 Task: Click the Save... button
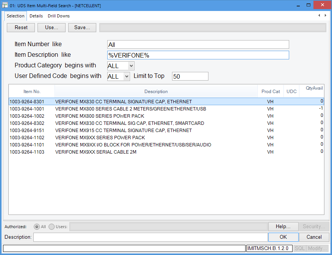pyautogui.click(x=82, y=28)
